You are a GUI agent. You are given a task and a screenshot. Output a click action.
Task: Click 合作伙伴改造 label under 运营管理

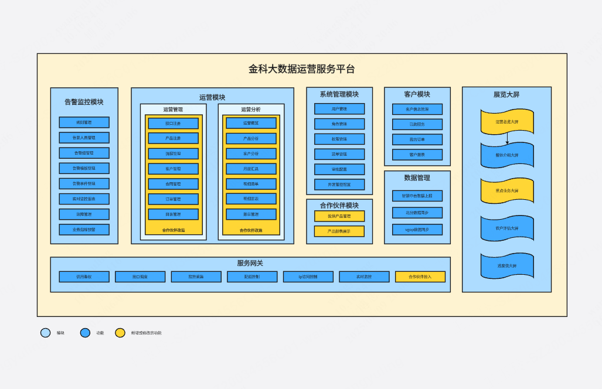point(174,231)
